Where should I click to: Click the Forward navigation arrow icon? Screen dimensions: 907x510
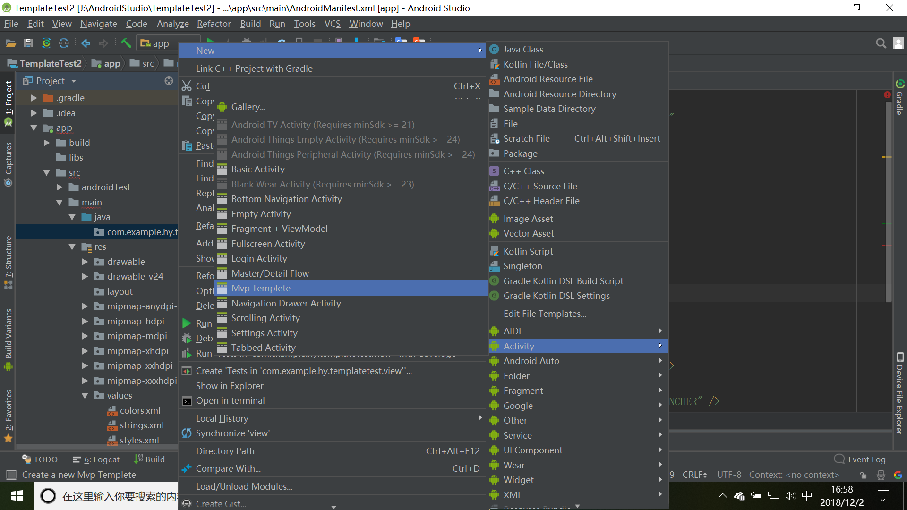[x=103, y=43]
